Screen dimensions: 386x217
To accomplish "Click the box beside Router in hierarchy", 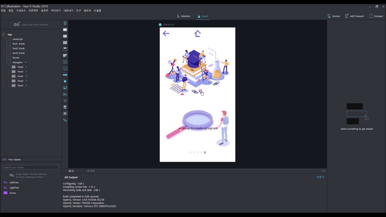I will click(8, 58).
